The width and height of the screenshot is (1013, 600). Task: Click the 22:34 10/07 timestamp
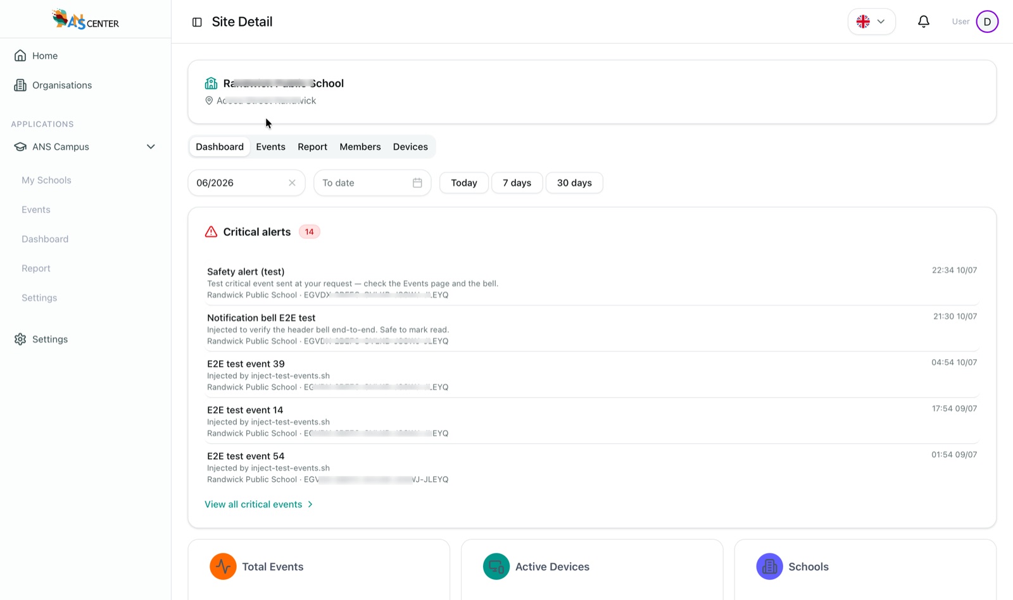(x=954, y=270)
